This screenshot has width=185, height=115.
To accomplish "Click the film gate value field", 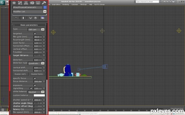I will pyautogui.click(x=38, y=37).
